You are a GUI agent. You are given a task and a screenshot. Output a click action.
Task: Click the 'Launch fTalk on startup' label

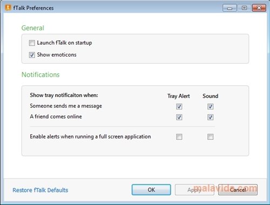click(x=64, y=43)
